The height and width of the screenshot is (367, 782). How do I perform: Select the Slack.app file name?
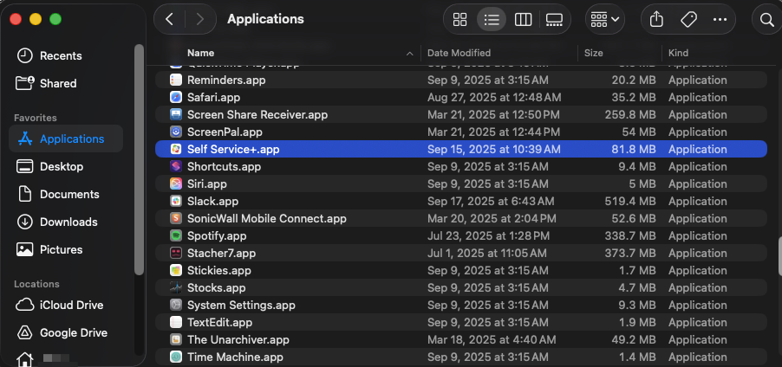point(212,201)
